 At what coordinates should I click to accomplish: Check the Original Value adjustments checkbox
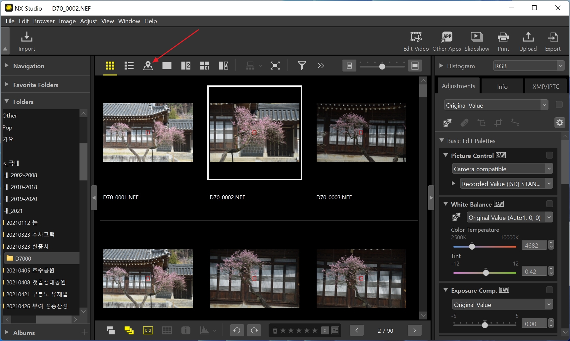point(559,105)
